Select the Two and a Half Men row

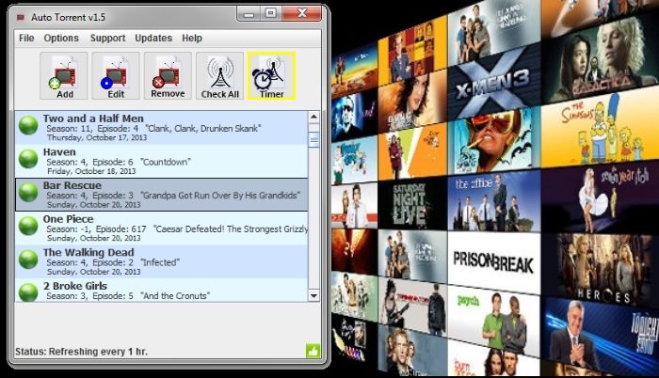point(162,128)
